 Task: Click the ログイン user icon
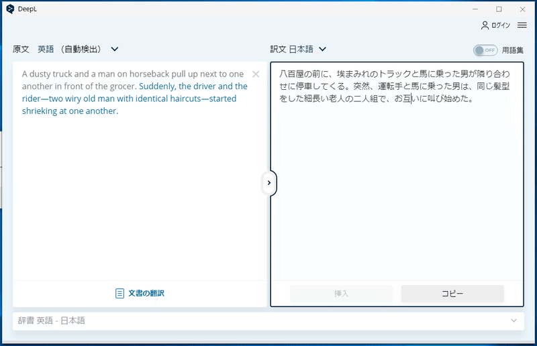coord(485,25)
